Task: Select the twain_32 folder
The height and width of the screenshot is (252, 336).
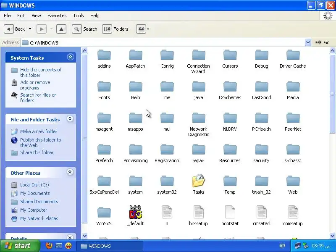Action: 261,185
